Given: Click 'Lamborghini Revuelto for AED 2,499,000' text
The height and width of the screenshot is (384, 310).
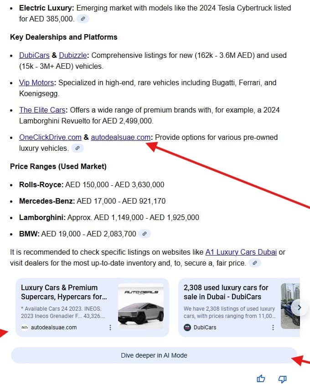Looking at the screenshot, I should pos(86,121).
